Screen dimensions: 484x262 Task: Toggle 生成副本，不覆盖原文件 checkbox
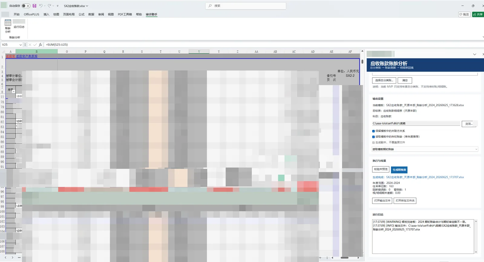pyautogui.click(x=373, y=142)
